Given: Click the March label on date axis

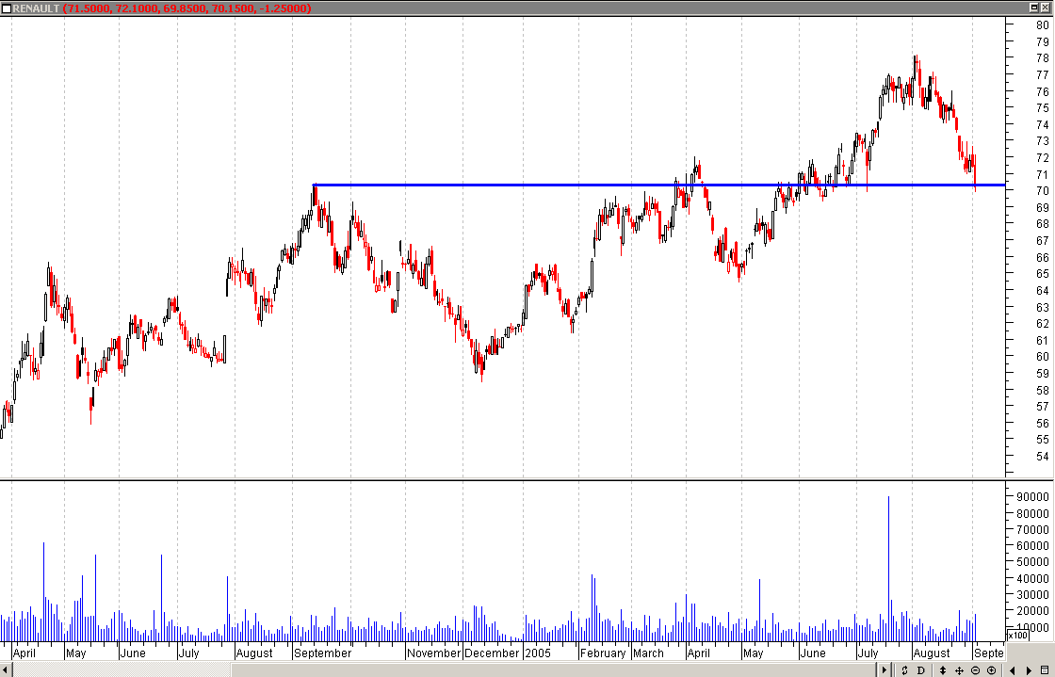Looking at the screenshot, I should 648,653.
